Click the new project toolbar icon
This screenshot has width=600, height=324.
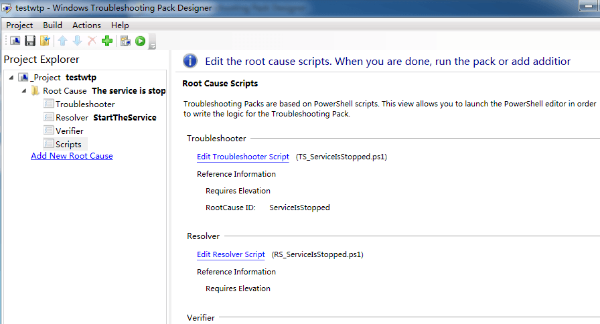point(15,41)
